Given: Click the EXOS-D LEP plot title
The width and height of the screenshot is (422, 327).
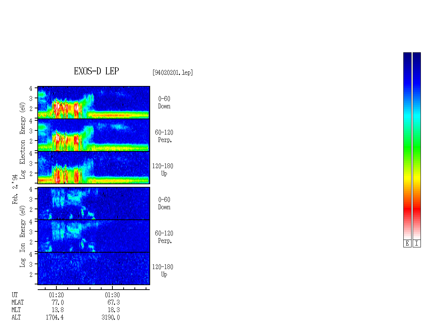Looking at the screenshot, I should click(x=96, y=71).
